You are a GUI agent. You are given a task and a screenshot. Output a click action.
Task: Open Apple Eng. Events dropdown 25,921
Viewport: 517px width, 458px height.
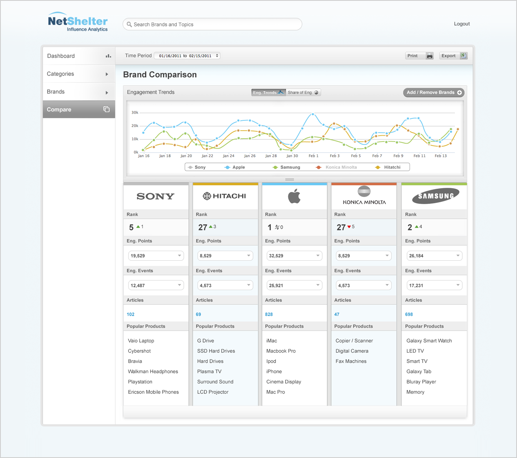[x=294, y=285]
